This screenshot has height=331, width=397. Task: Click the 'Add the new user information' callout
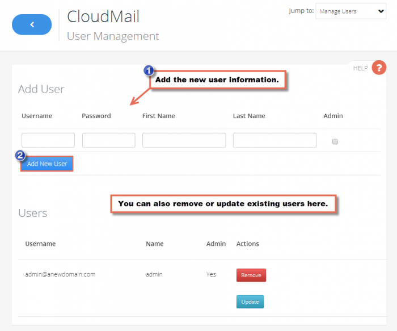[217, 80]
